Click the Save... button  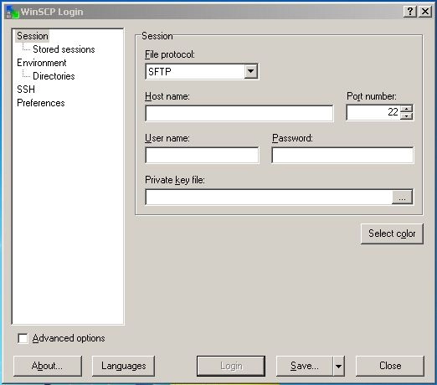pos(305,366)
